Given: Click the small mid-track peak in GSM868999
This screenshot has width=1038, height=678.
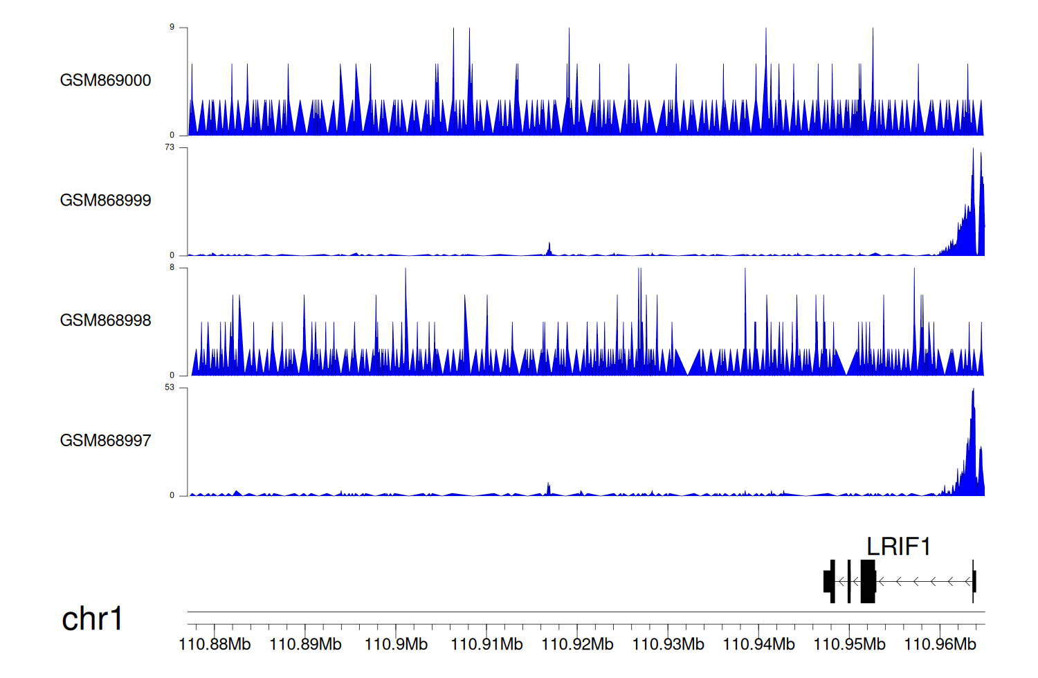Looking at the screenshot, I should [x=549, y=249].
